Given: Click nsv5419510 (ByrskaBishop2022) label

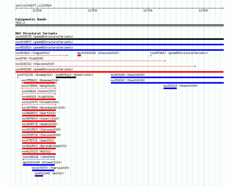Looking at the screenshot, I should click(44, 146).
